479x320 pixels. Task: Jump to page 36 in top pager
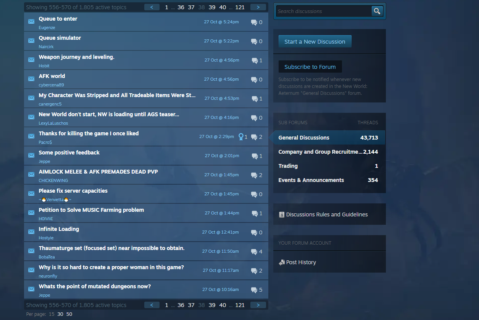tap(181, 7)
